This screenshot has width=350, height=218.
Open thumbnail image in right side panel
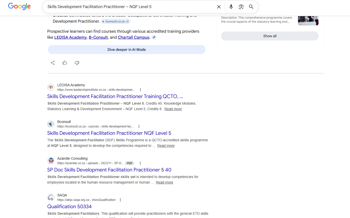point(308,21)
